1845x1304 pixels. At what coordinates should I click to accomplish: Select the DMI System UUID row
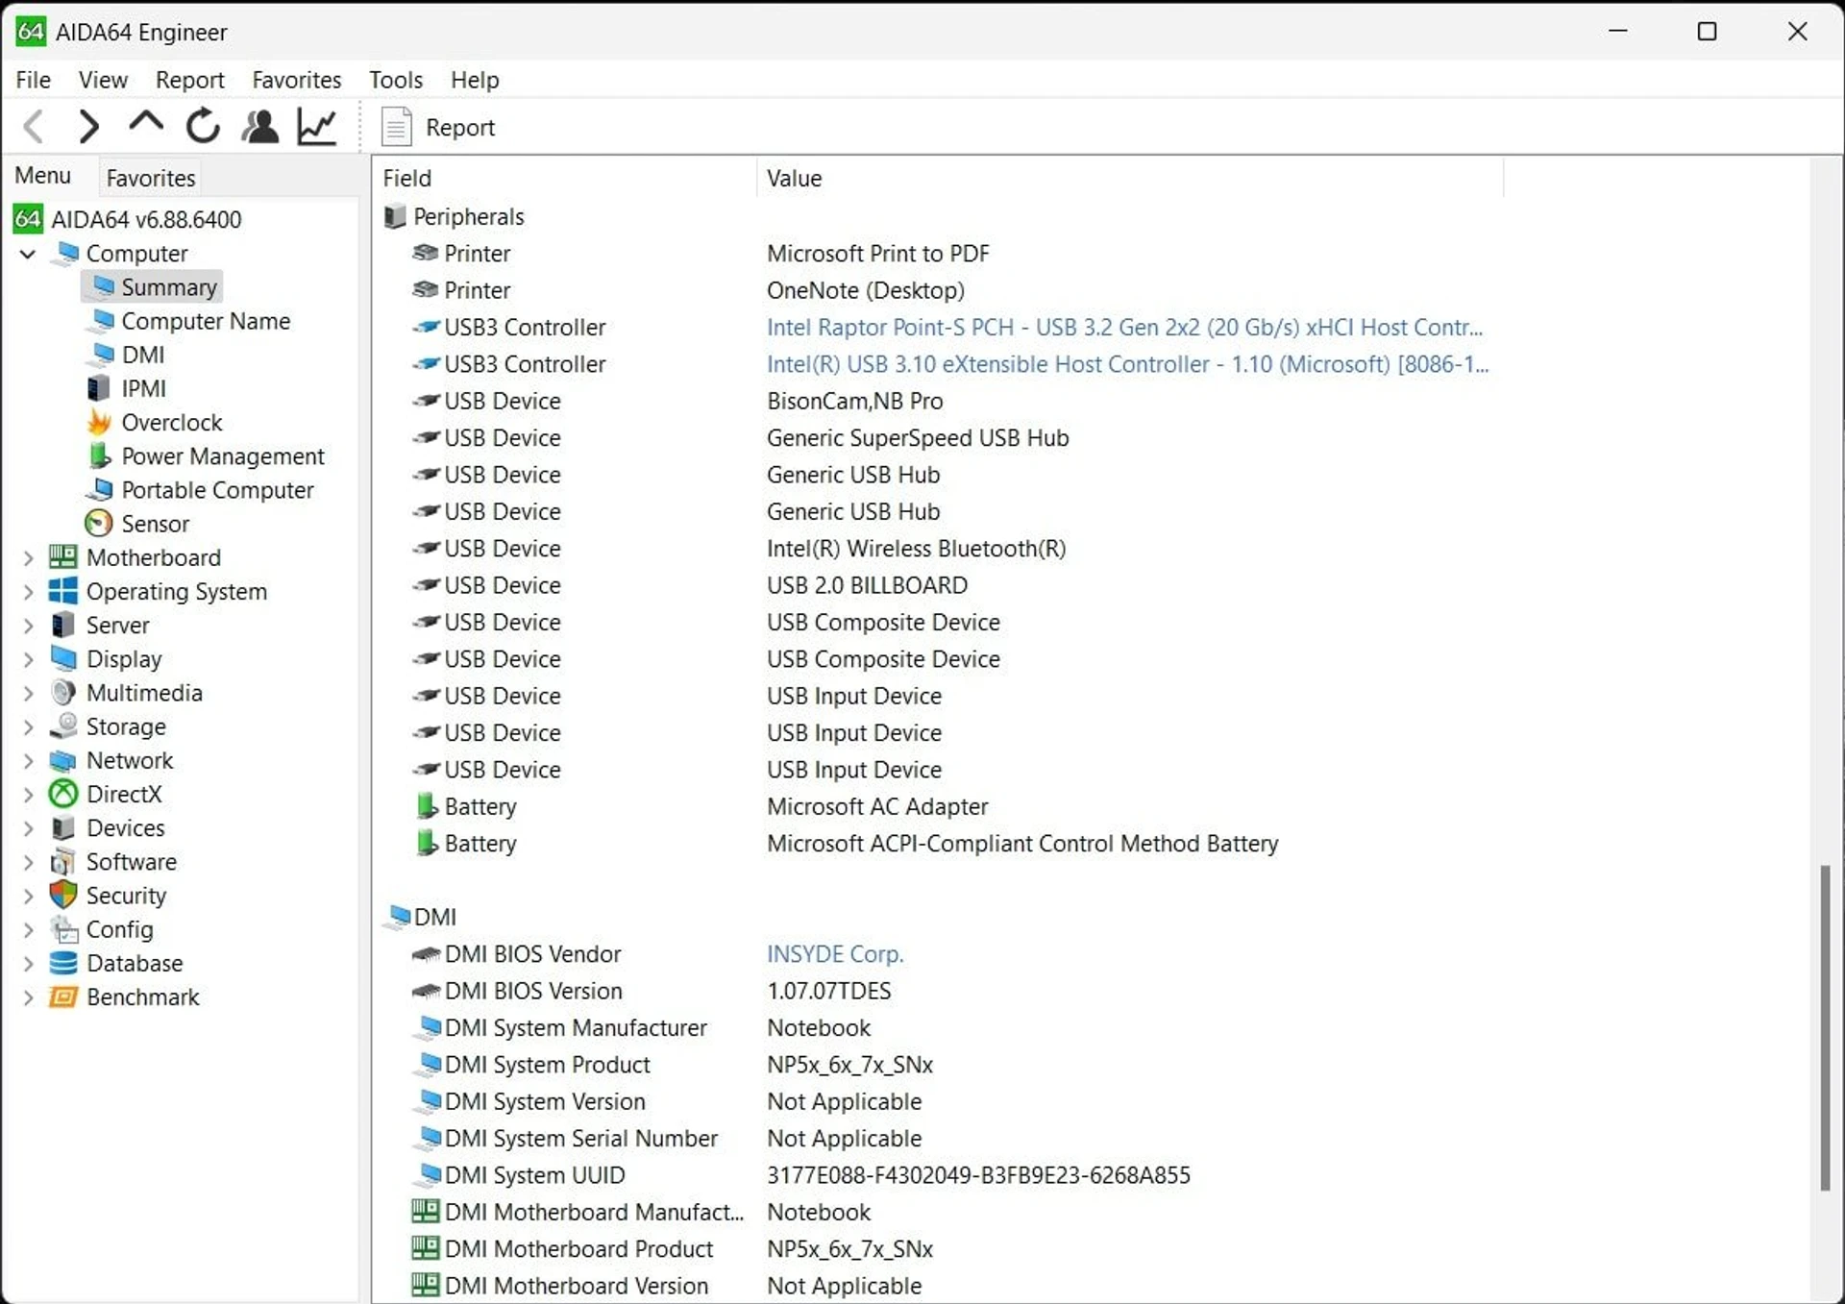[x=800, y=1175]
